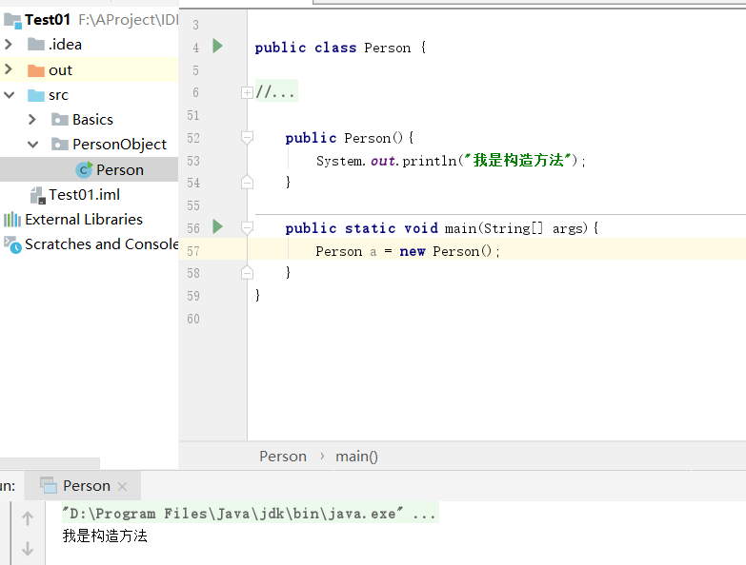Open the Test01.iml file
The image size is (746, 565).
tap(84, 195)
